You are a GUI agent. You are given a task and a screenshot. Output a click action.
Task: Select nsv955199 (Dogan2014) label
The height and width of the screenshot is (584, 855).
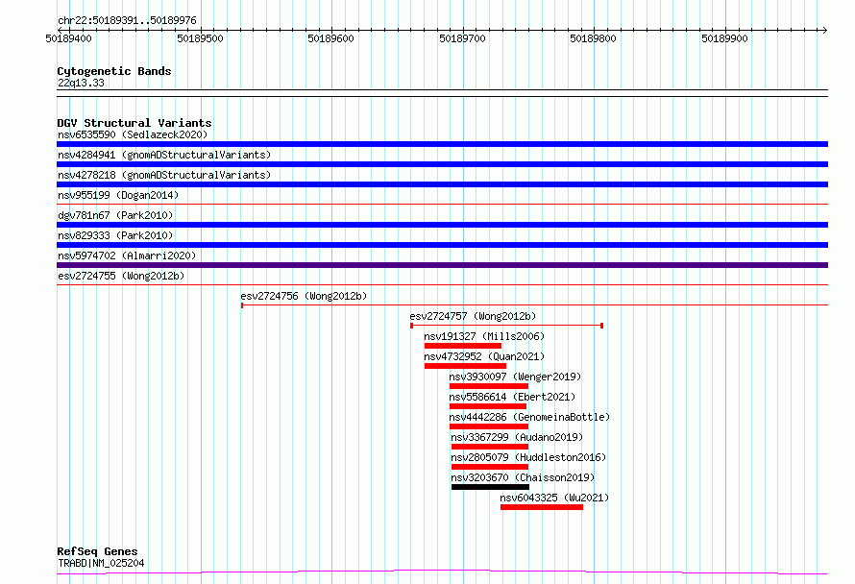coord(118,195)
